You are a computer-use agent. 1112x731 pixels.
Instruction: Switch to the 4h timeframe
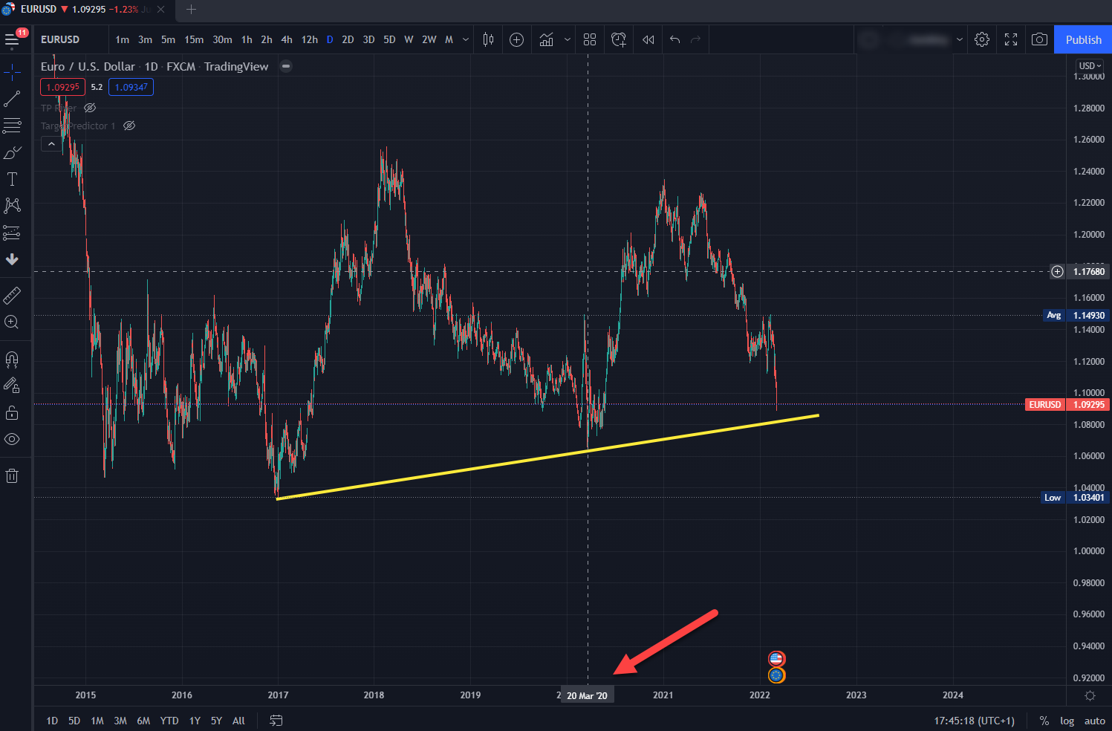click(287, 39)
